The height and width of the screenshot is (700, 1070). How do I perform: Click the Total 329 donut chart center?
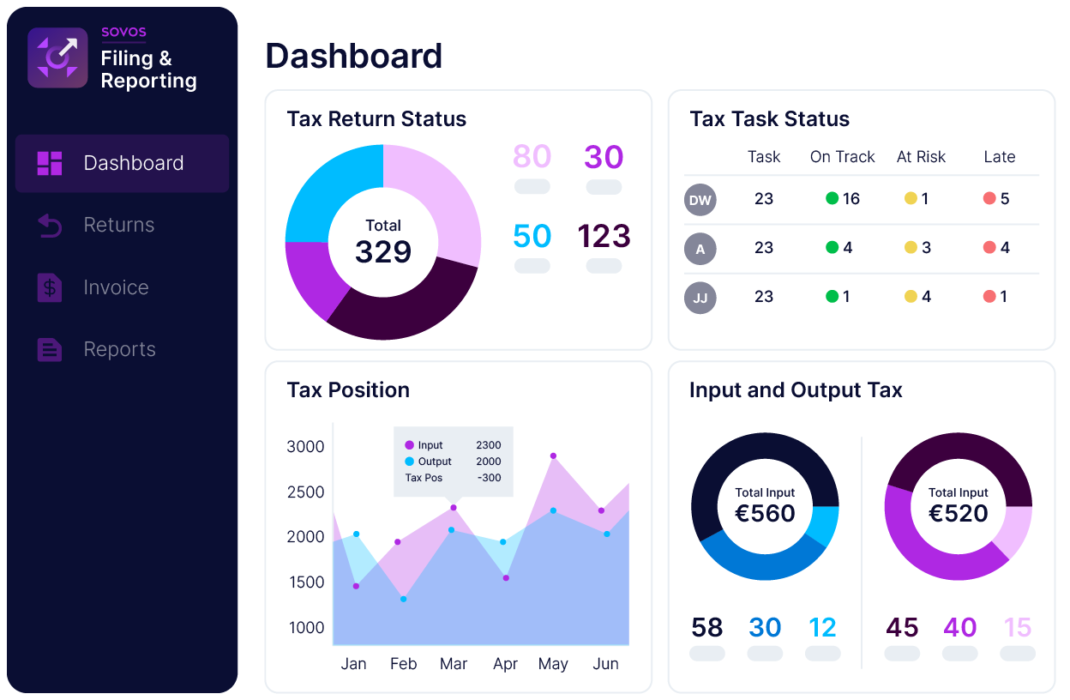tap(383, 242)
